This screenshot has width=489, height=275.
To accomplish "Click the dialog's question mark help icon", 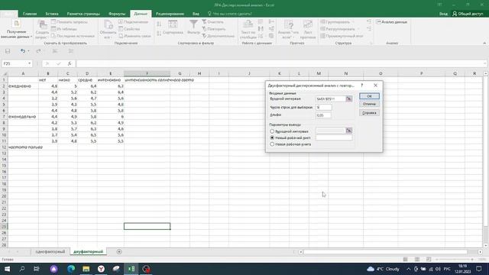I will coord(361,85).
